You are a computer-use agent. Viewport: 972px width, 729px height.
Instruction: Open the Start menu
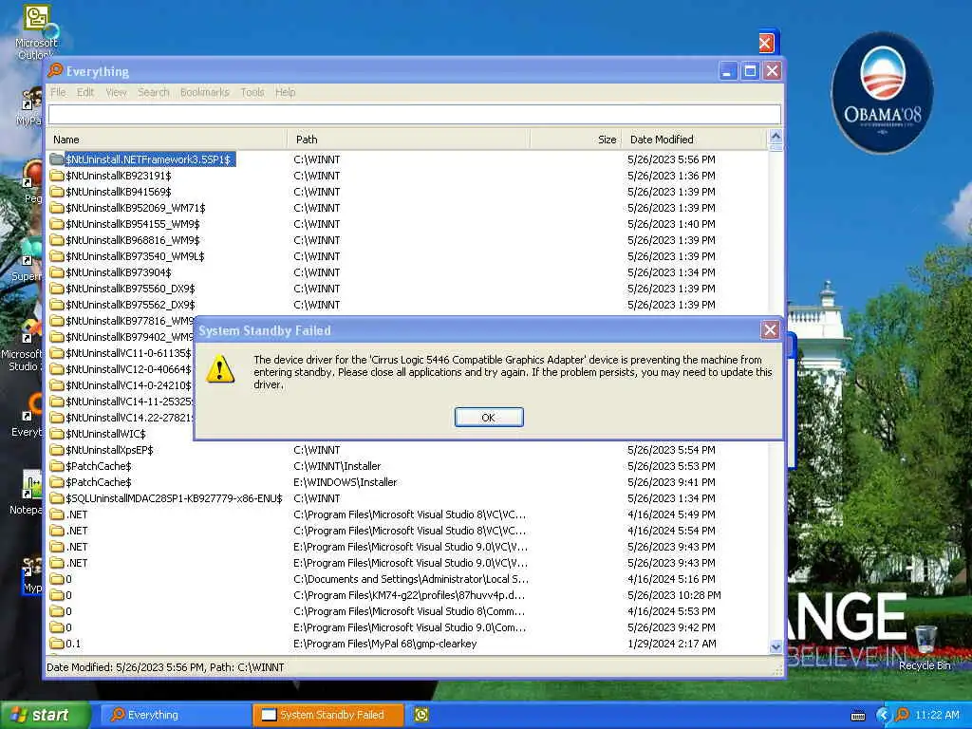point(46,715)
